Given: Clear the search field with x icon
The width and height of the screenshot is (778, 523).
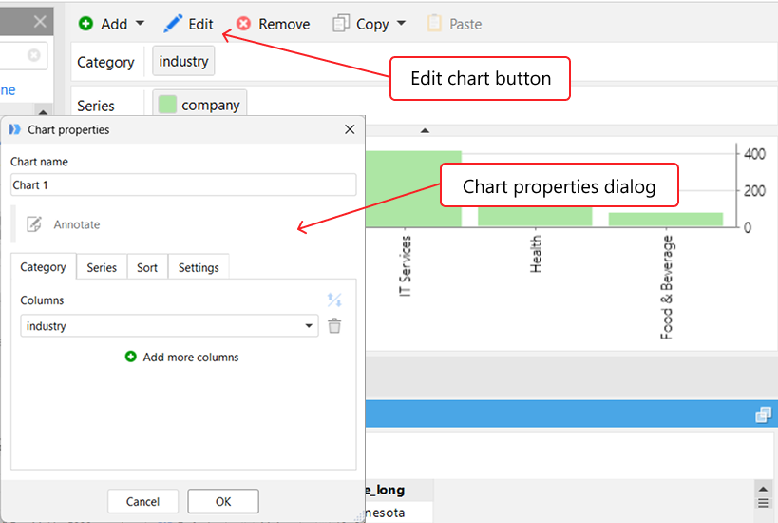Looking at the screenshot, I should (34, 54).
